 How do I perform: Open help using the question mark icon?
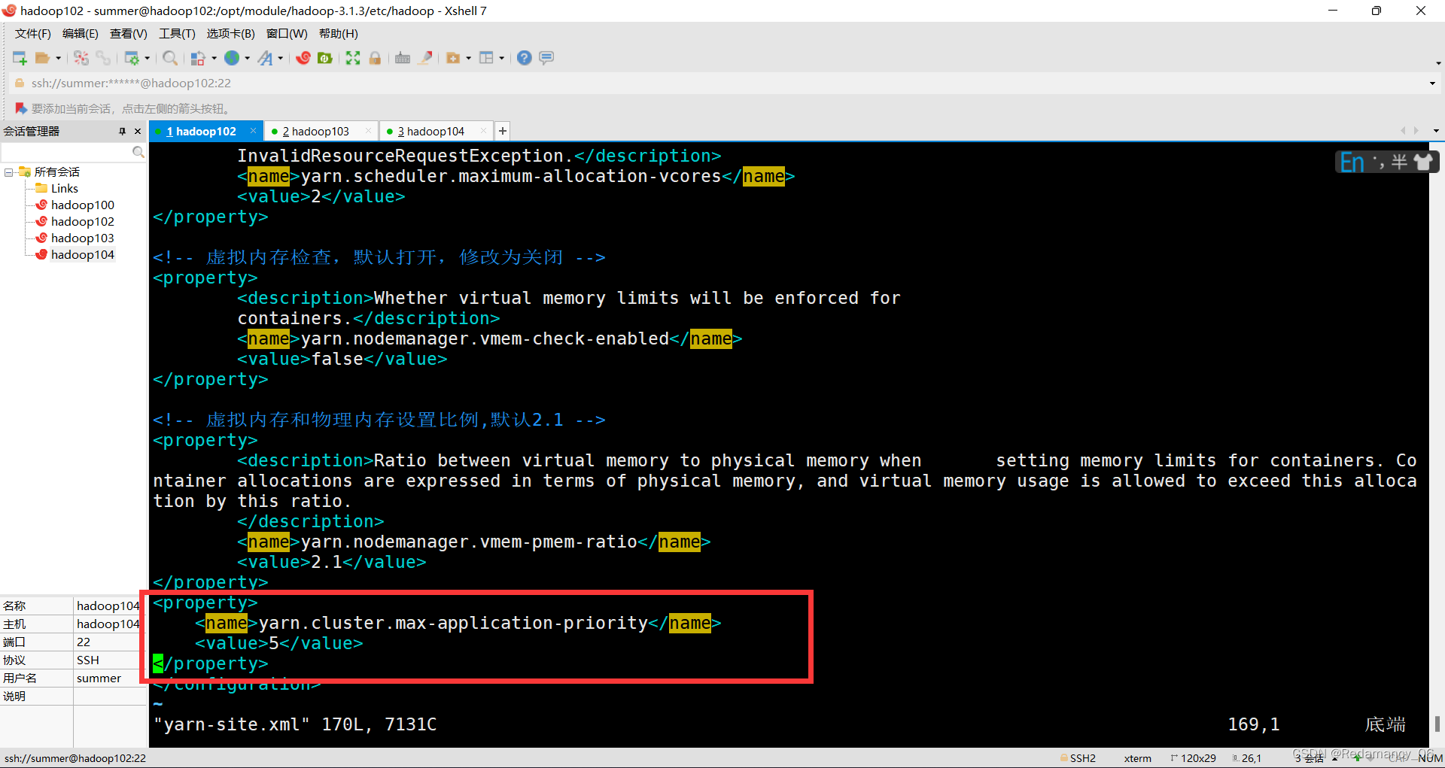tap(524, 58)
